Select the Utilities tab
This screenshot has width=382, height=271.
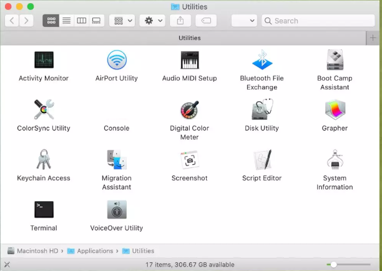click(x=183, y=38)
